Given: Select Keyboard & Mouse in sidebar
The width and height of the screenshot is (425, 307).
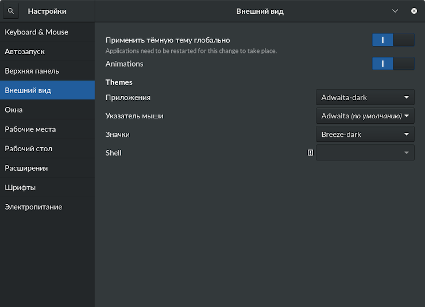Looking at the screenshot, I should 37,32.
